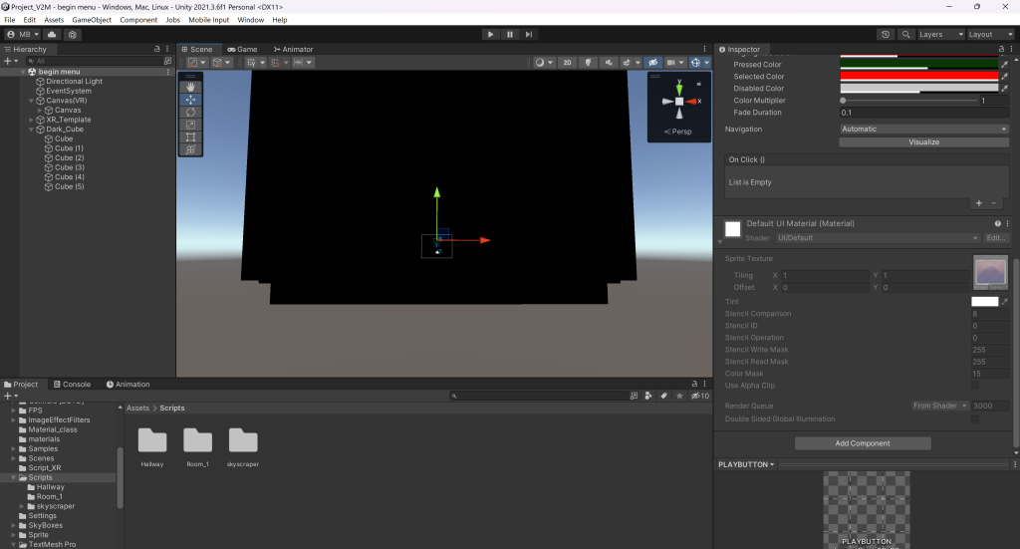Image resolution: width=1020 pixels, height=549 pixels.
Task: Open scene camera settings icon
Action: click(670, 63)
